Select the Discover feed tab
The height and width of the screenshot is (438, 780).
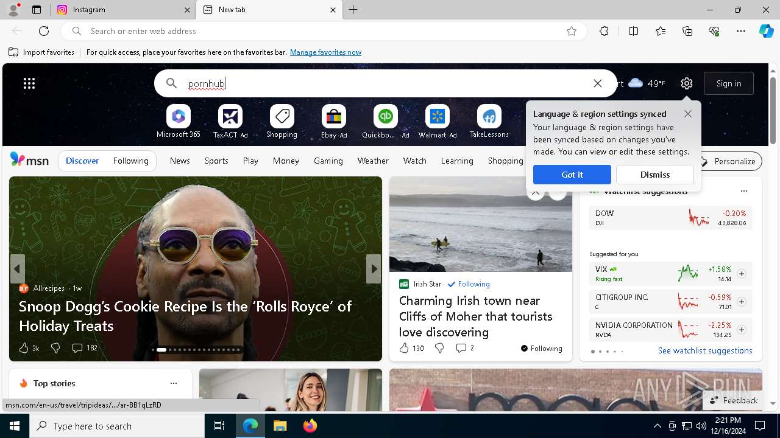[82, 161]
